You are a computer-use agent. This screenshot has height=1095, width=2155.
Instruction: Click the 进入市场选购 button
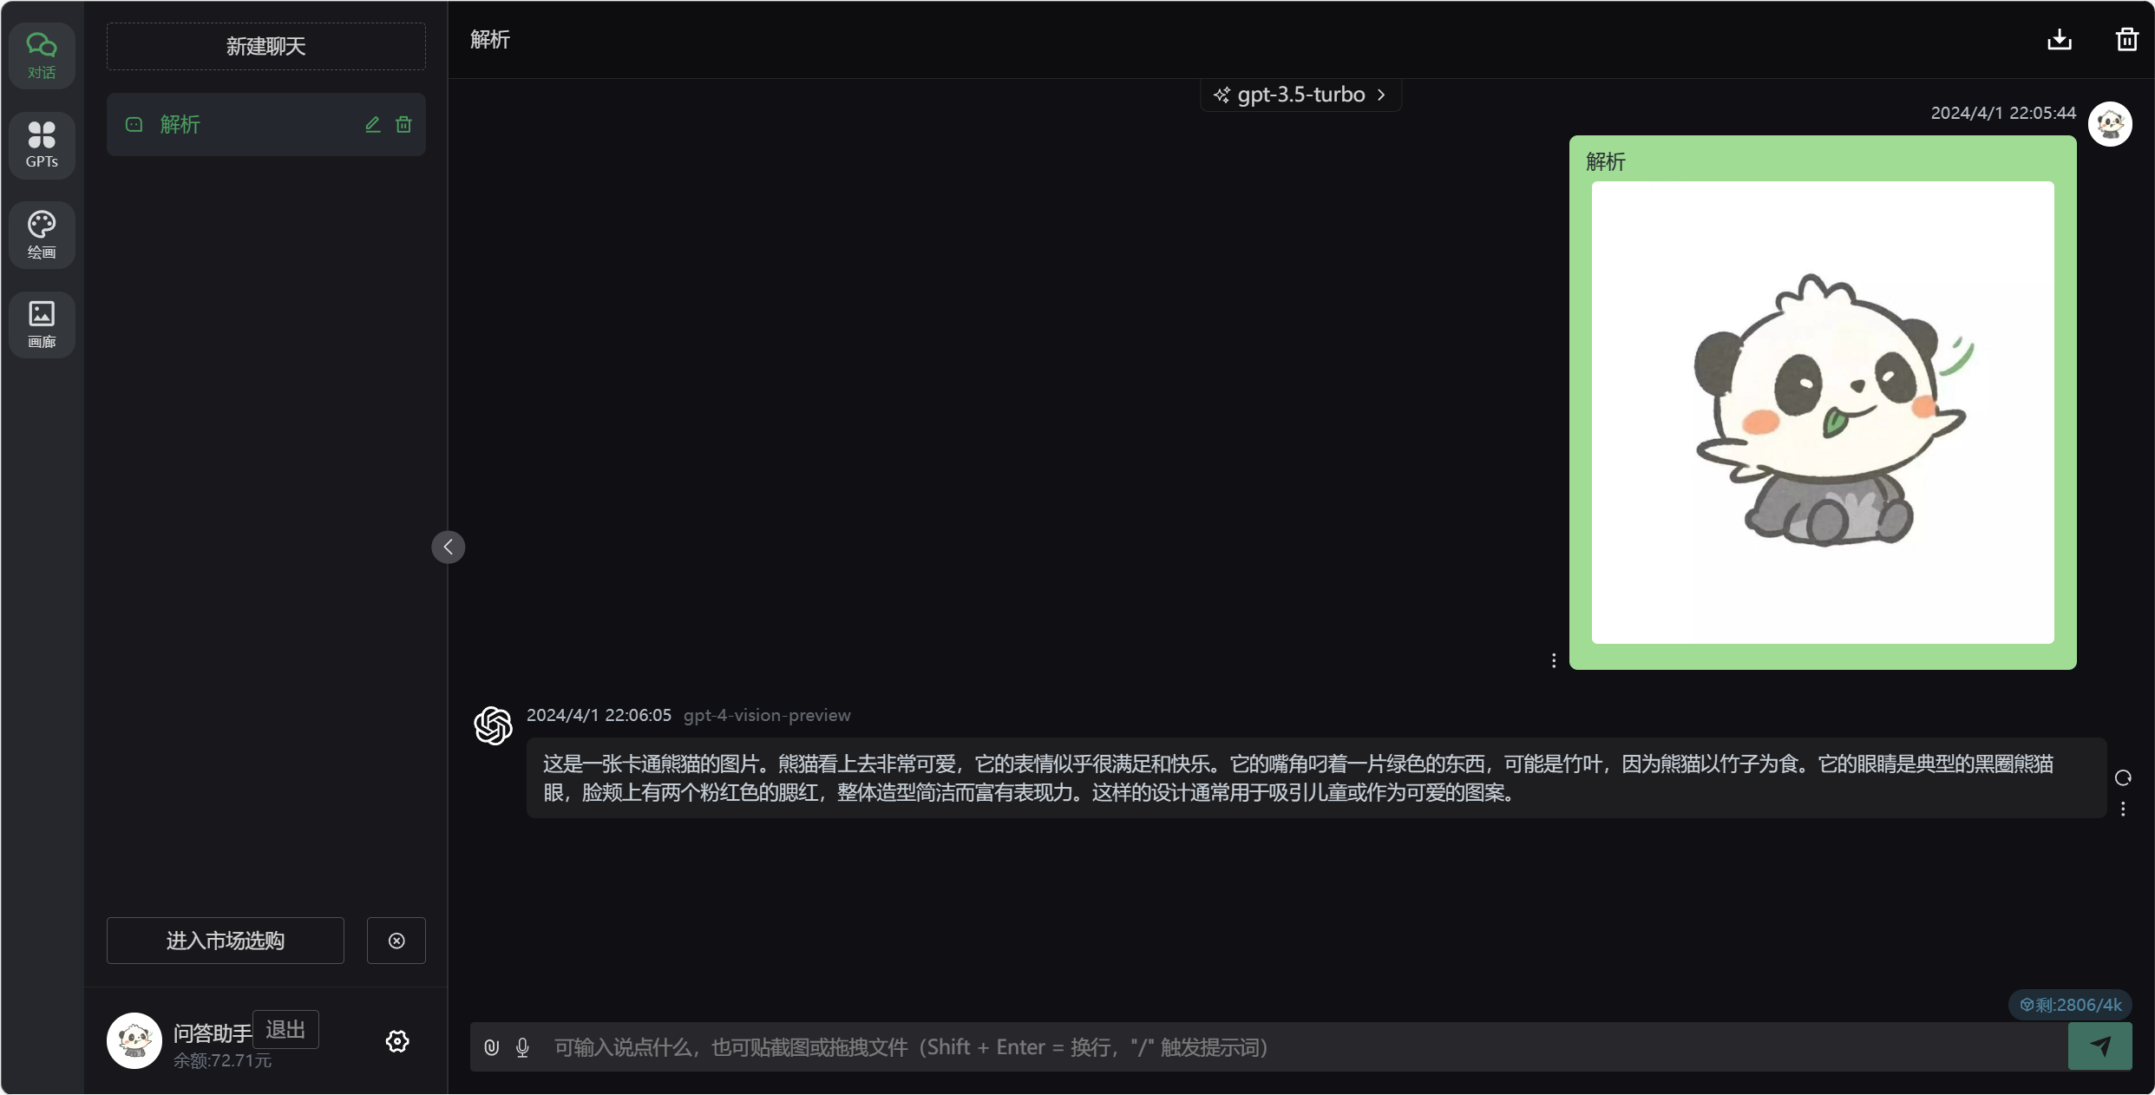click(225, 941)
